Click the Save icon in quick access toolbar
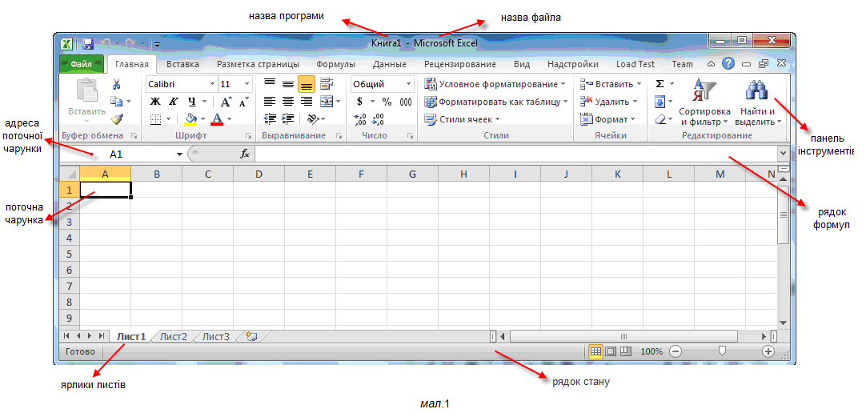This screenshot has width=866, height=417. pos(87,43)
